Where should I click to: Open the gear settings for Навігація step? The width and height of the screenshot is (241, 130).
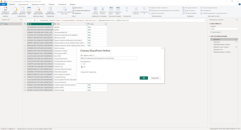pyautogui.click(x=236, y=42)
